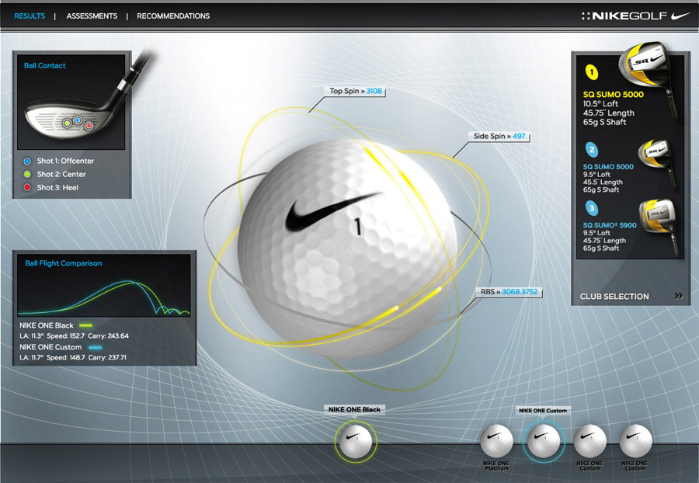This screenshot has height=483, width=699.
Task: Toggle Shot 3: Heel red marker
Action: 27,188
